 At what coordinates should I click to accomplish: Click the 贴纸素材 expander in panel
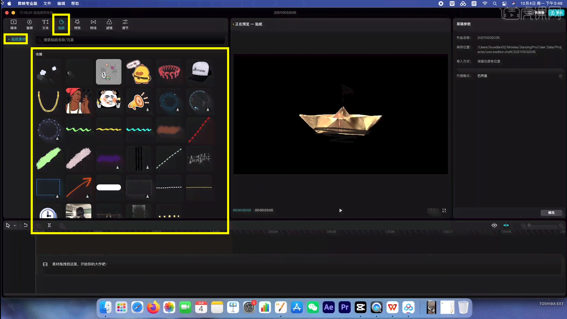pos(16,39)
